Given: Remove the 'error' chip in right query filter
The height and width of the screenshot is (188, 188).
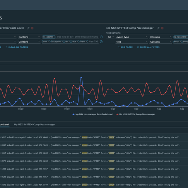Looking at the screenshot, I should (x=180, y=41).
